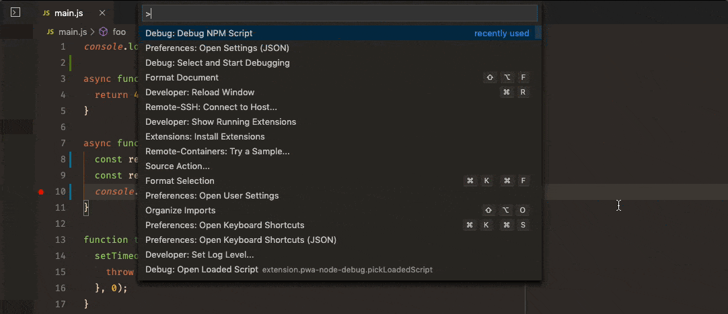Focus the command palette input field
This screenshot has height=314, width=728.
point(339,13)
